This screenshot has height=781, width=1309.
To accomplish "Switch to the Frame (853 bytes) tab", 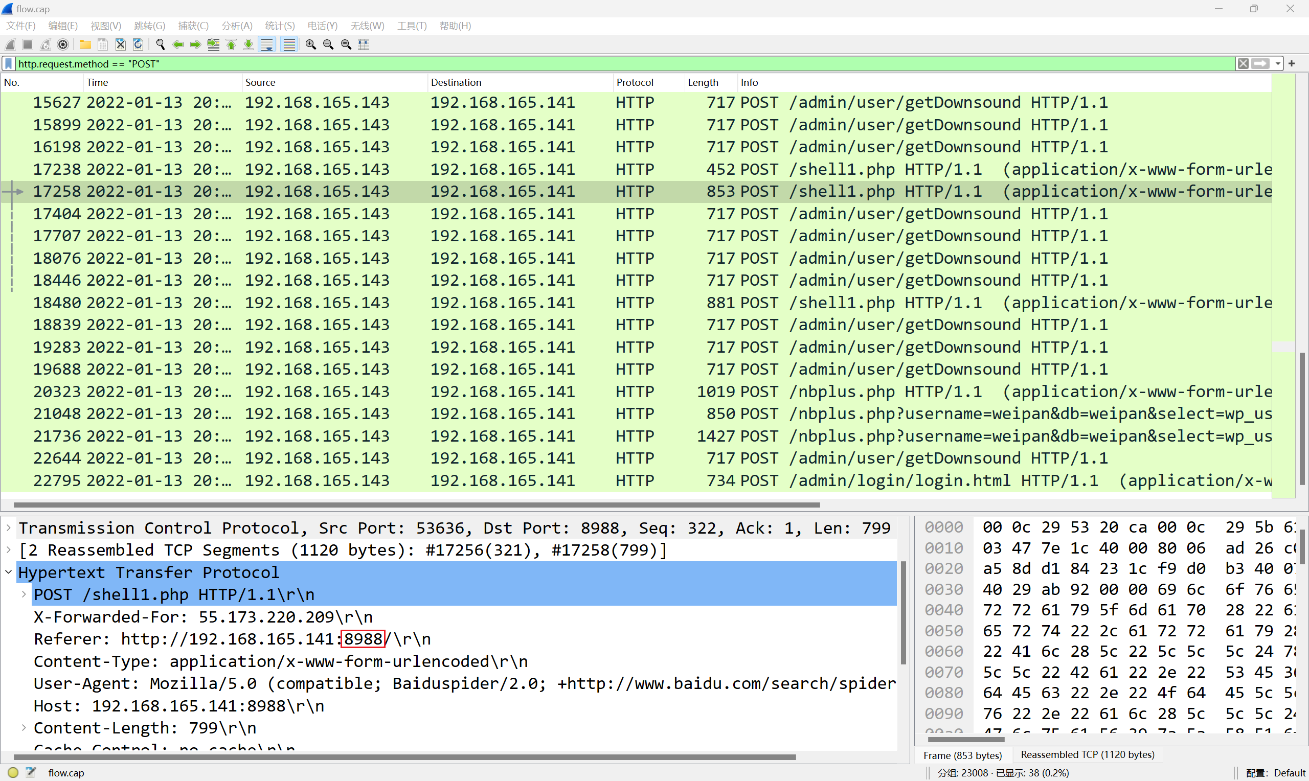I will click(963, 755).
